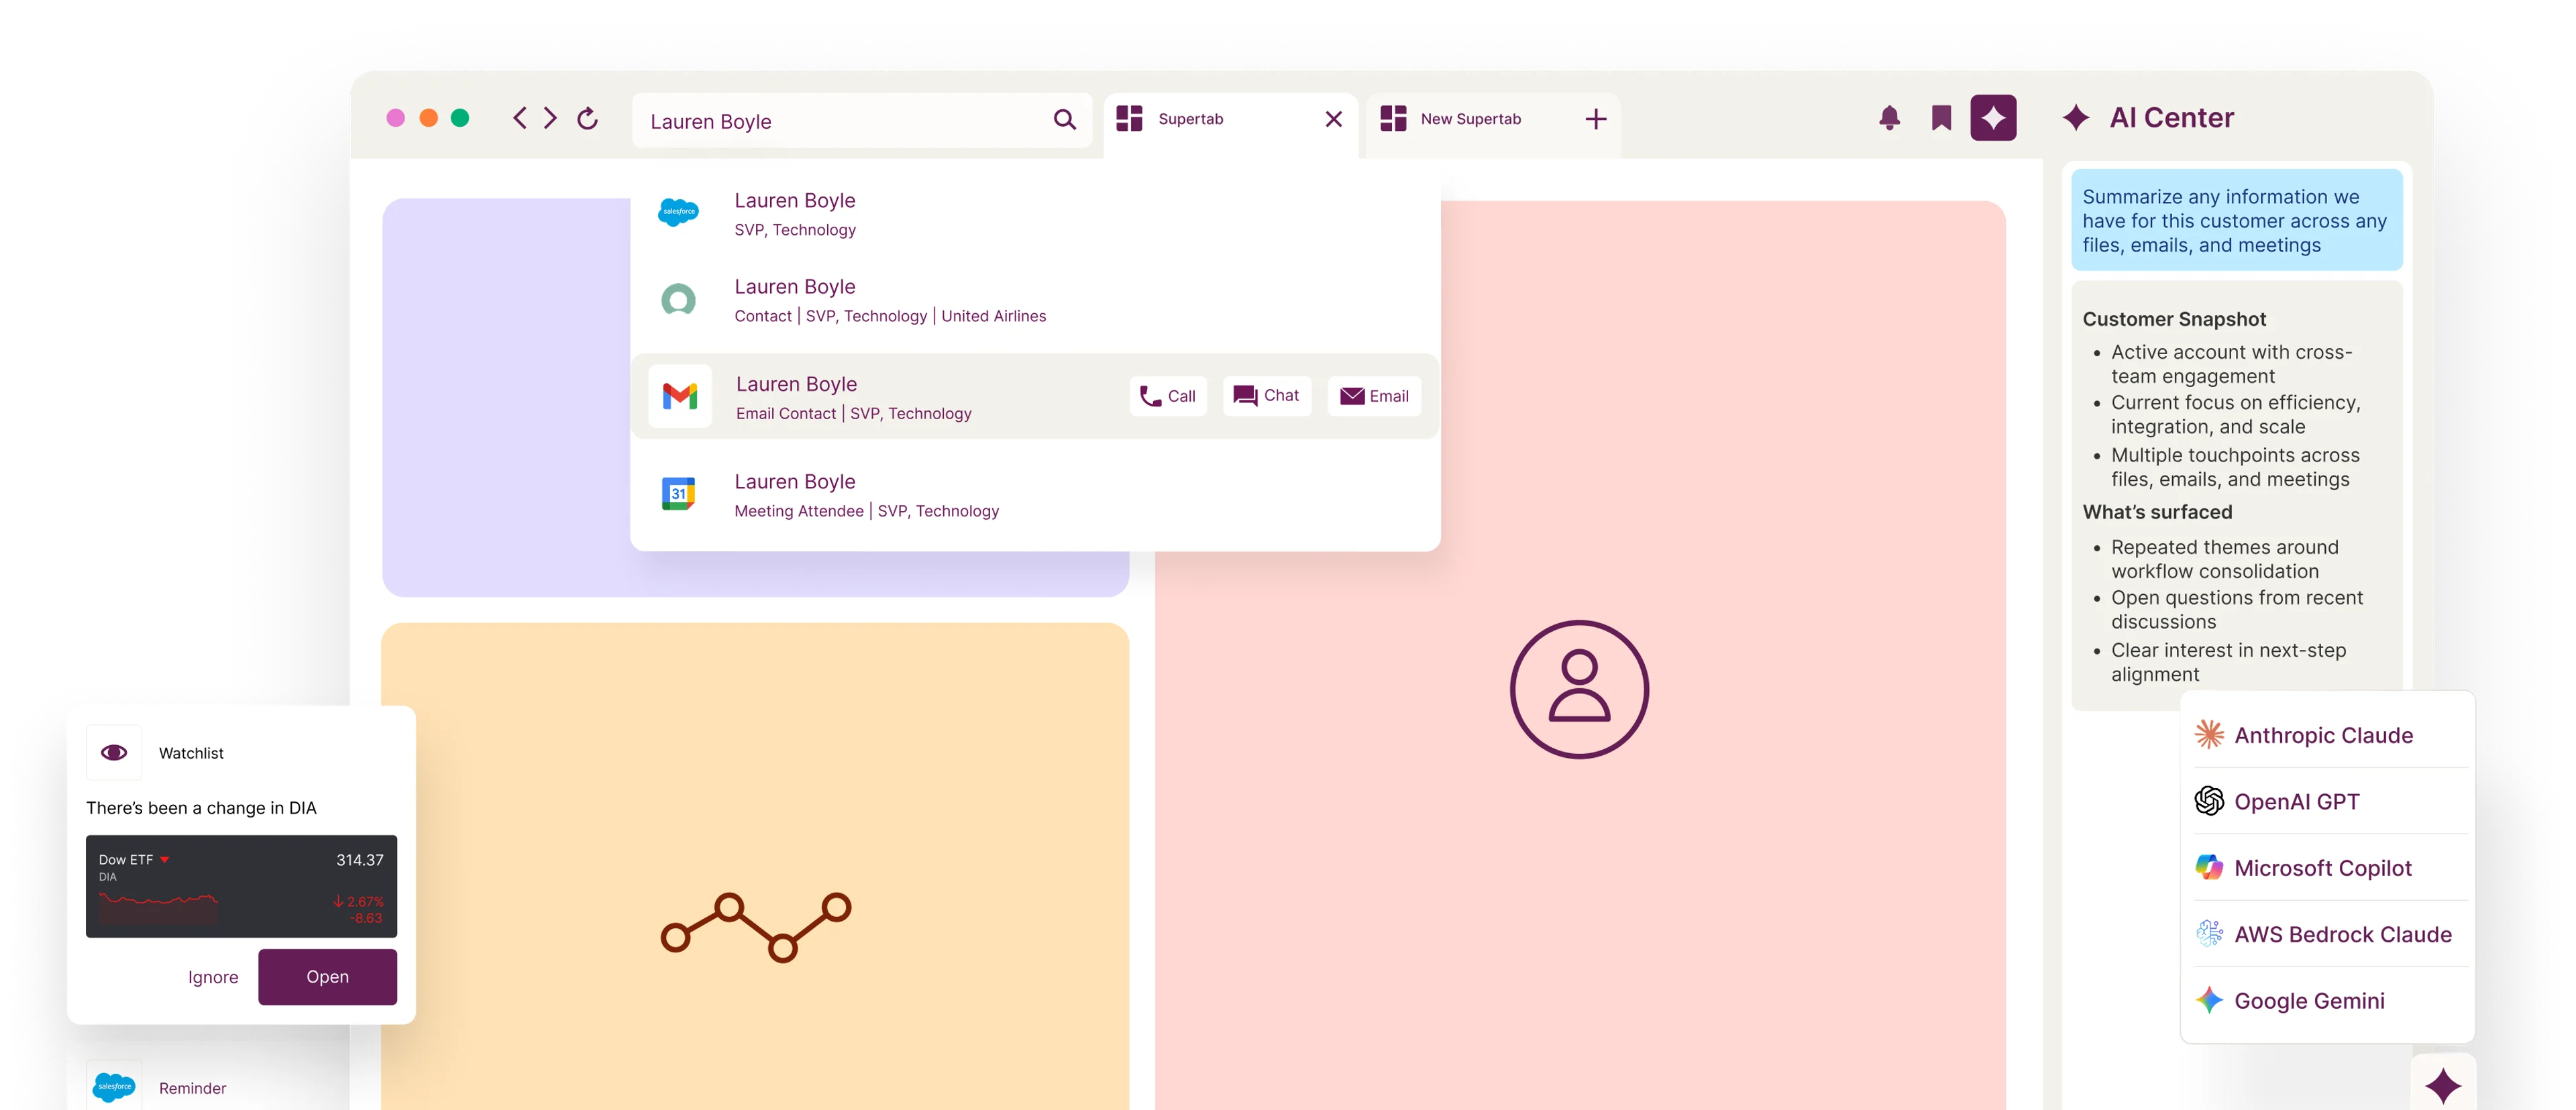This screenshot has width=2576, height=1110.
Task: Open AI Center sparkle button
Action: tap(1993, 118)
